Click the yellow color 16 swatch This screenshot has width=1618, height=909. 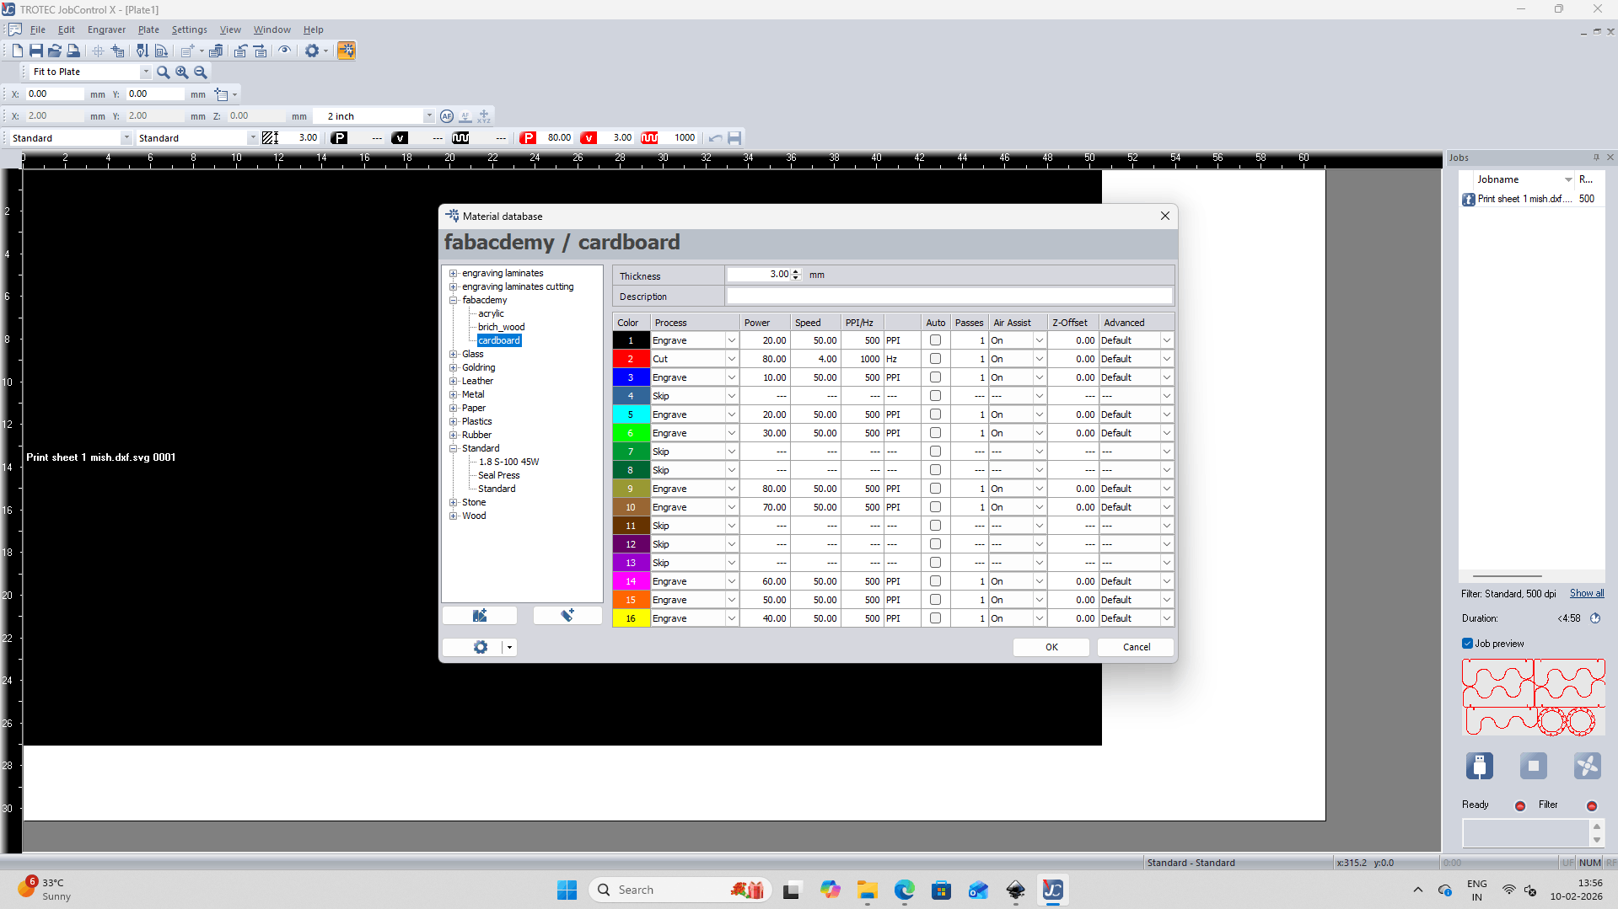pyautogui.click(x=631, y=619)
